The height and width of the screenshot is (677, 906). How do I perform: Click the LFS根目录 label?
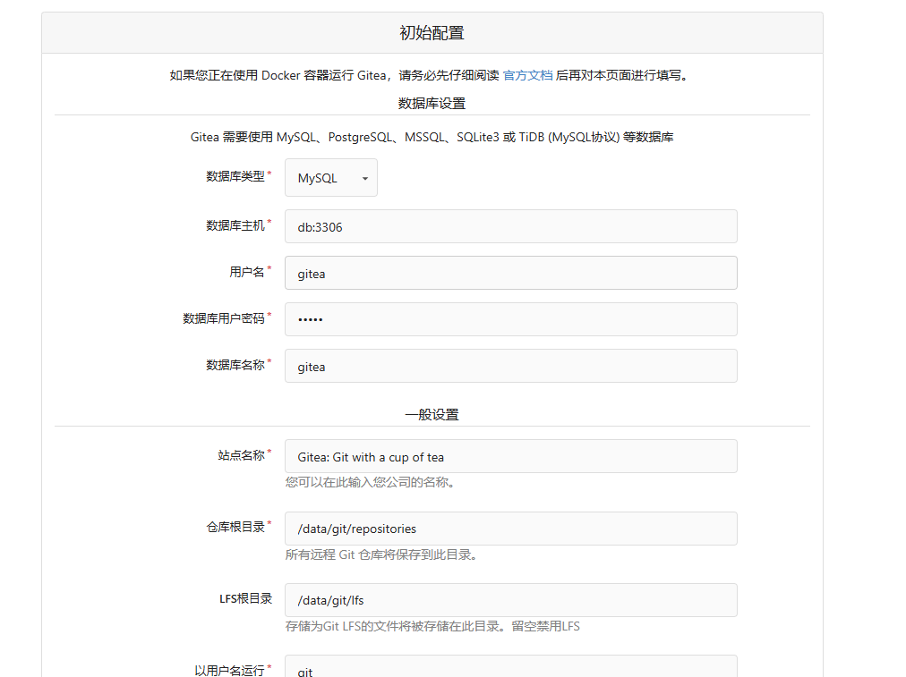[245, 598]
